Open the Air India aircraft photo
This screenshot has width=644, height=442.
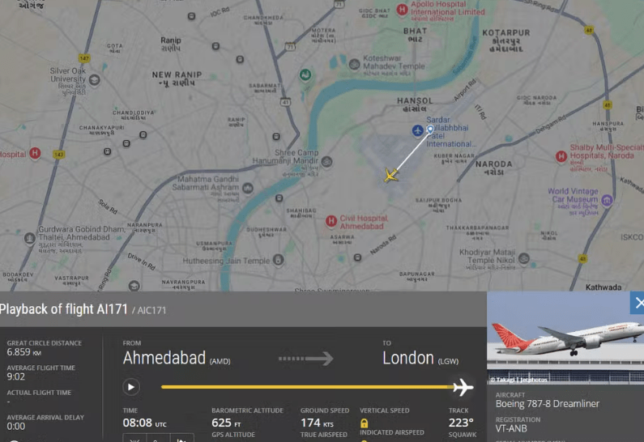tap(565, 338)
